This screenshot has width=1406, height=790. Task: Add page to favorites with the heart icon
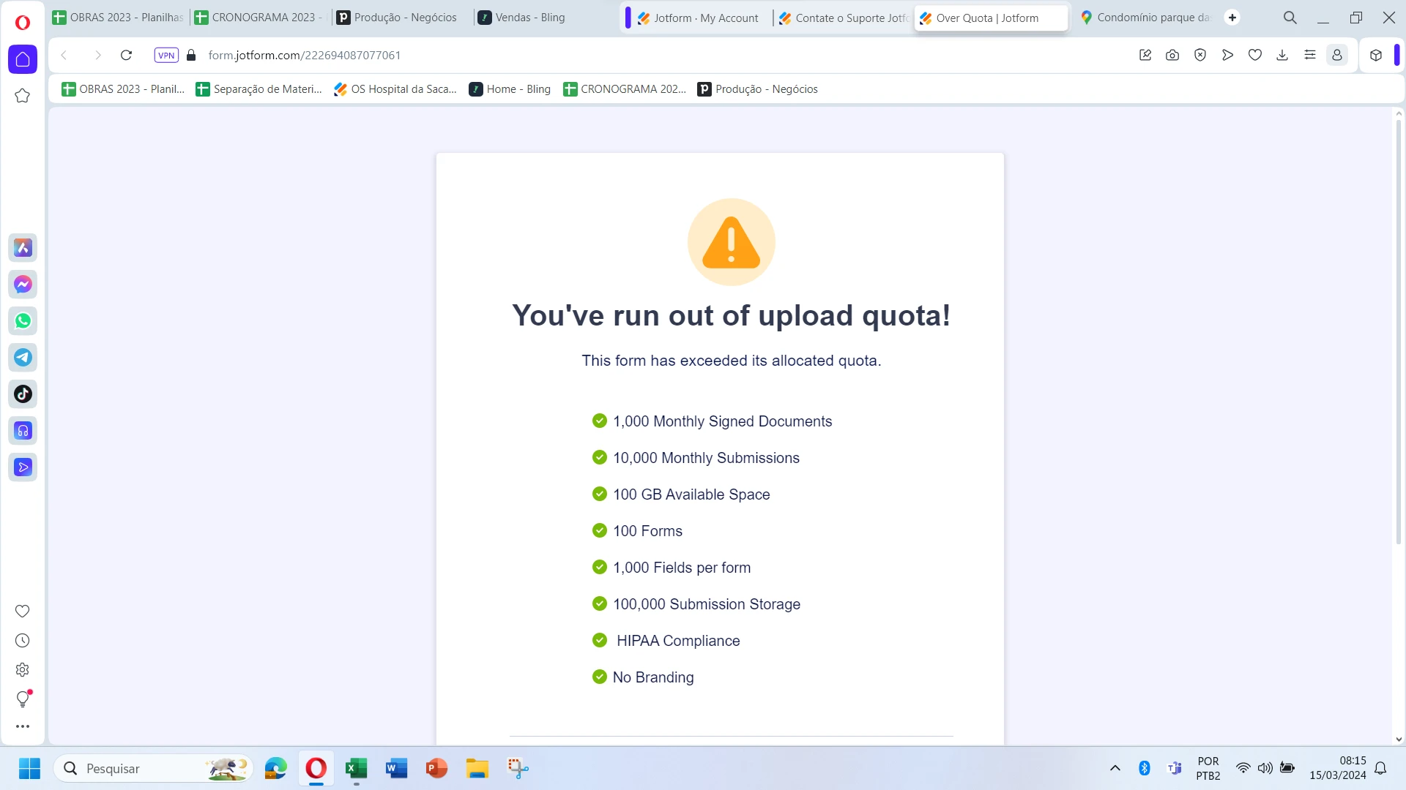point(1255,55)
